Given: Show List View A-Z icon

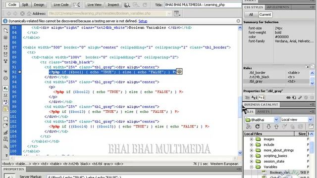Looking at the screenshot, I should pos(254,98).
